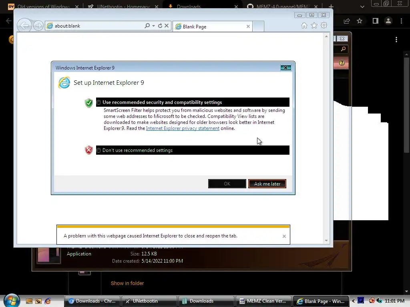Click the 11:01 PM taskbar clock
The image size is (410, 307).
pos(394,301)
